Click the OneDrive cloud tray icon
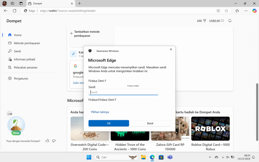259x162 pixels. click(217, 157)
